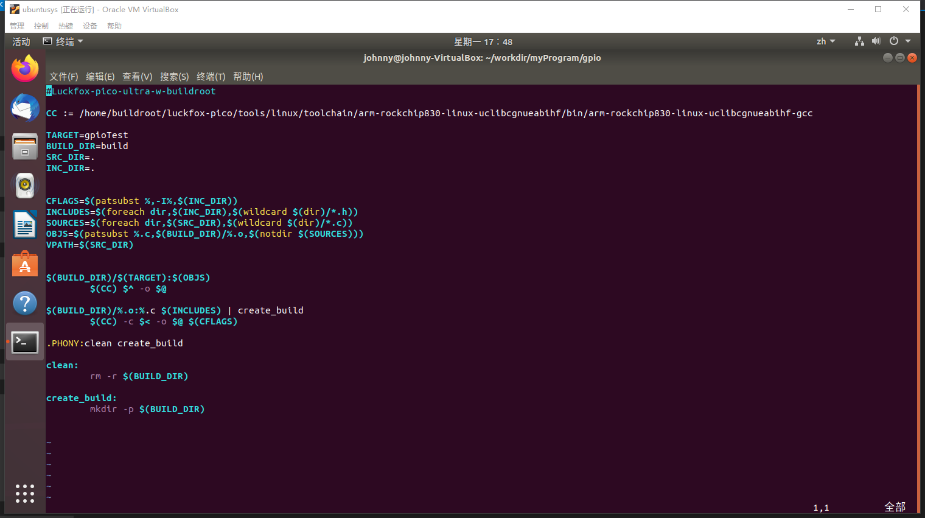Maximize the terminal window
Image resolution: width=925 pixels, height=518 pixels.
point(900,58)
